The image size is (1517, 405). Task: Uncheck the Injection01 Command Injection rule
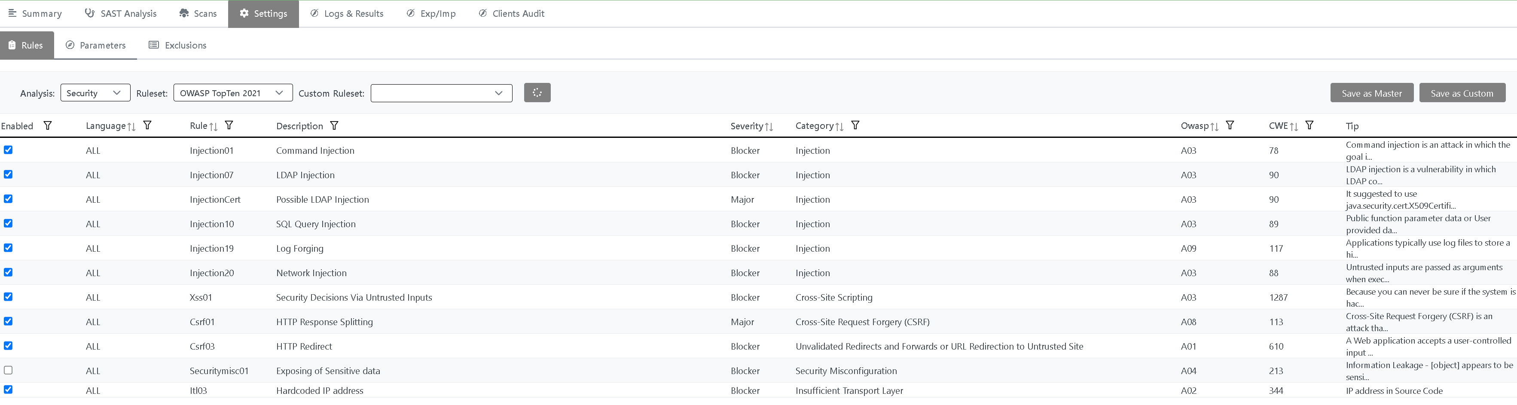coord(8,150)
